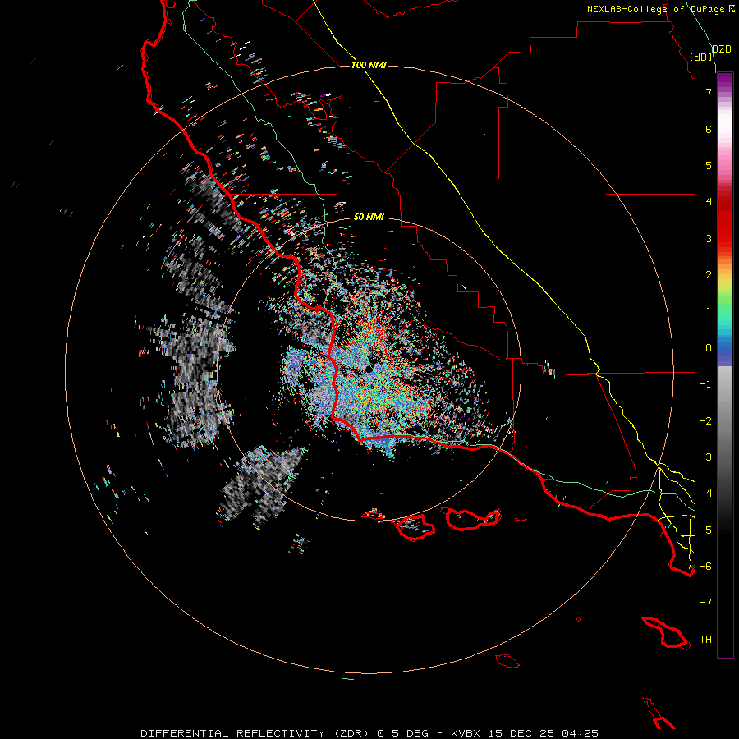
Task: Click the Differential Reflectivity product title caption
Action: pyautogui.click(x=369, y=733)
